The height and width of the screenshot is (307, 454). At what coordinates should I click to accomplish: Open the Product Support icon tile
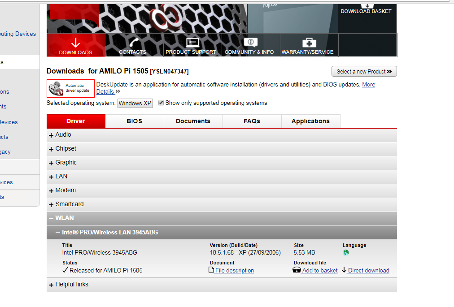click(192, 45)
